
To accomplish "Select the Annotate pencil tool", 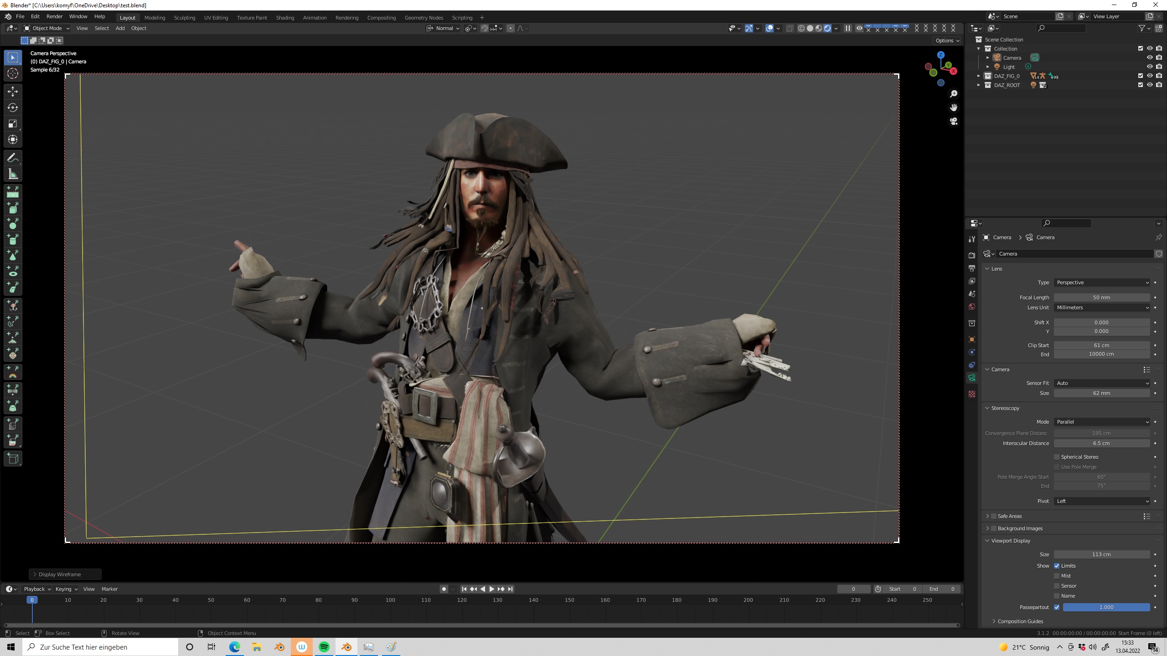I will click(13, 158).
